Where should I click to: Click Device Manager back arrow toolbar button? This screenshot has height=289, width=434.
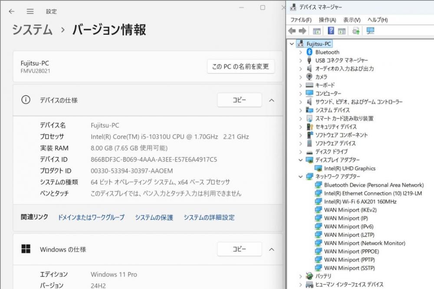coord(292,31)
